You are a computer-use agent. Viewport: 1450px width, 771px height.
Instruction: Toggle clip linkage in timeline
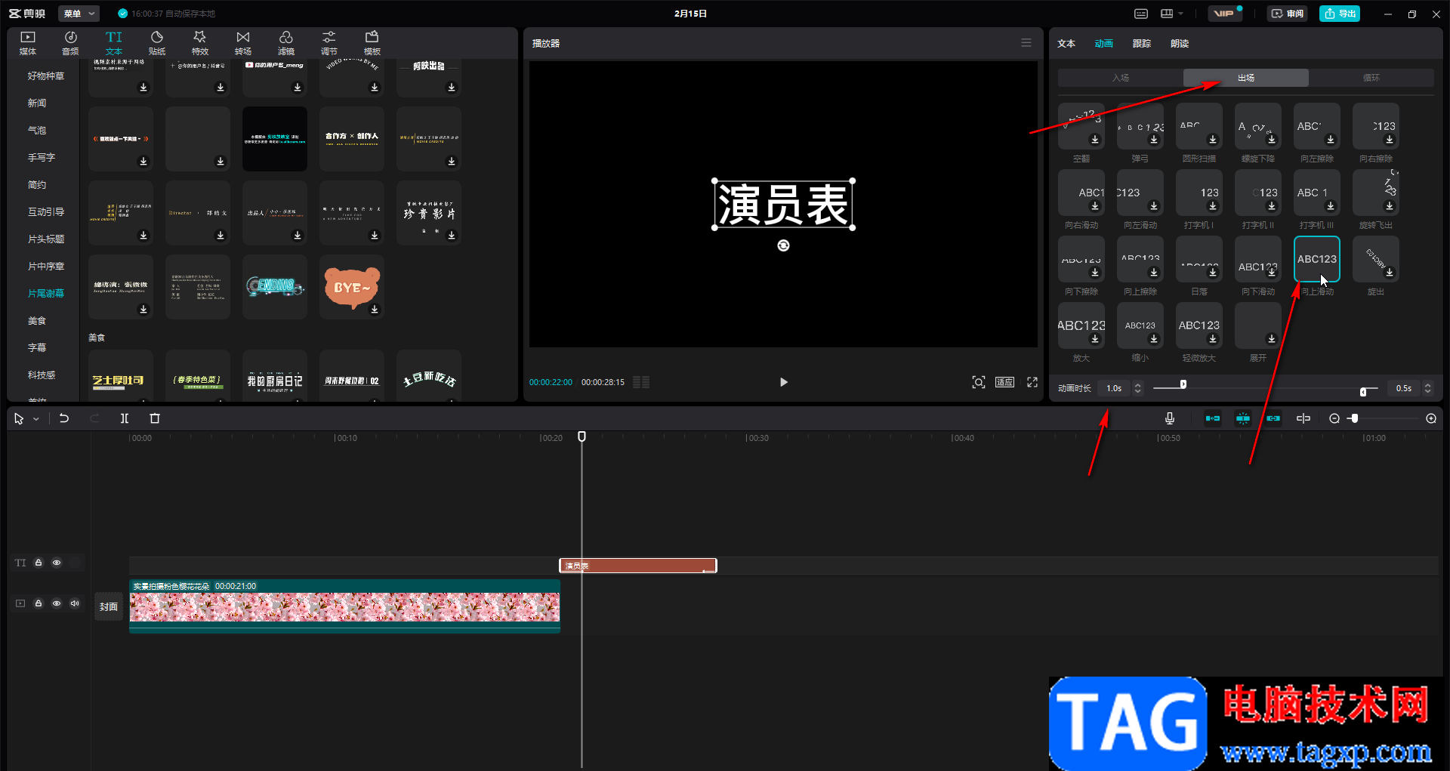tap(1273, 418)
